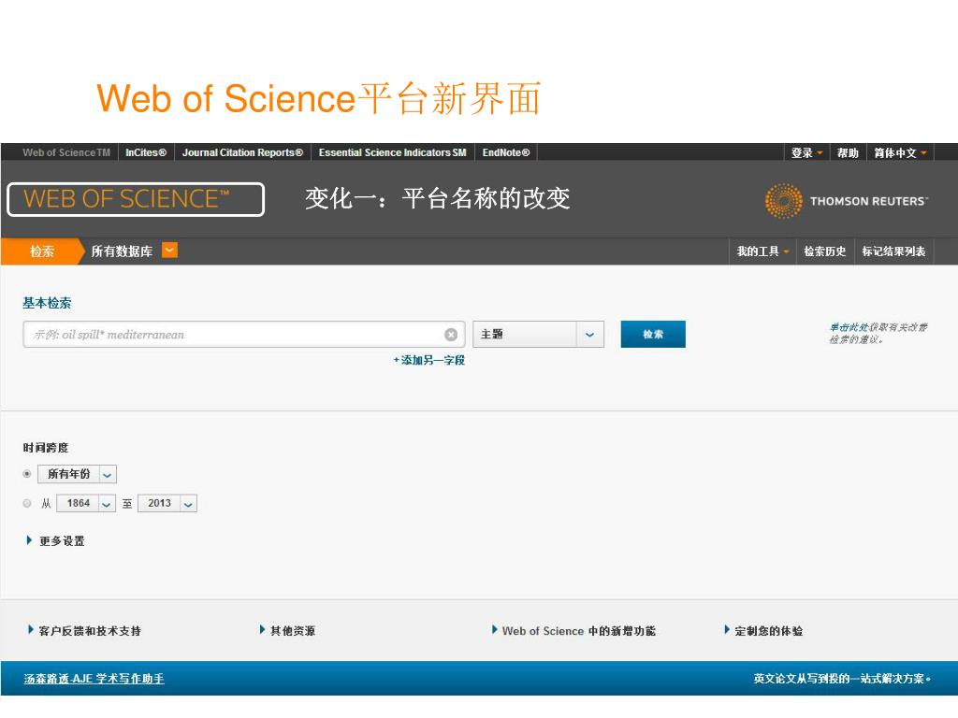Select the 所有年份 radio button
Screen dimensions: 958x718
27,474
